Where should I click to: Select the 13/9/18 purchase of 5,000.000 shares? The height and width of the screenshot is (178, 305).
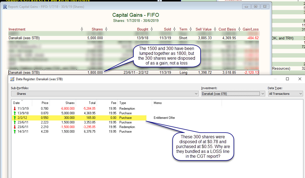coord(79,113)
